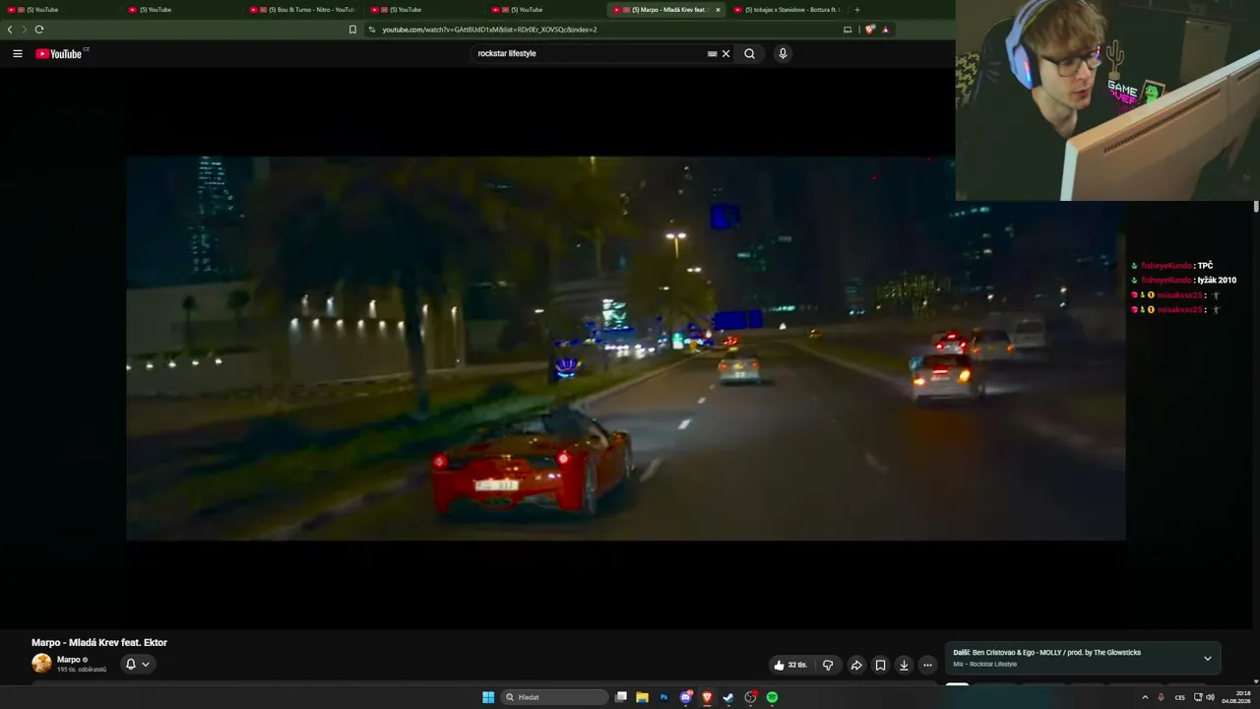Open more actions three-dot menu
Image resolution: width=1260 pixels, height=709 pixels.
[x=927, y=665]
